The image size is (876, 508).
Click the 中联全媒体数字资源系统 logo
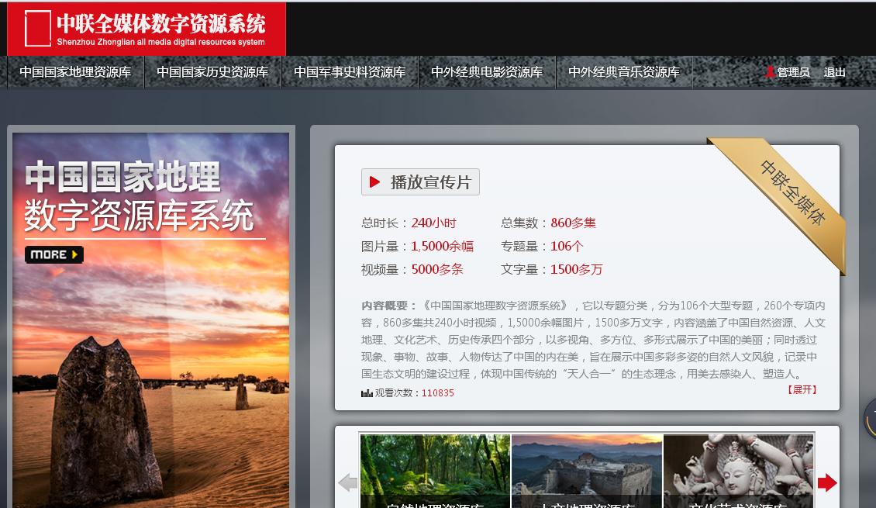[147, 29]
